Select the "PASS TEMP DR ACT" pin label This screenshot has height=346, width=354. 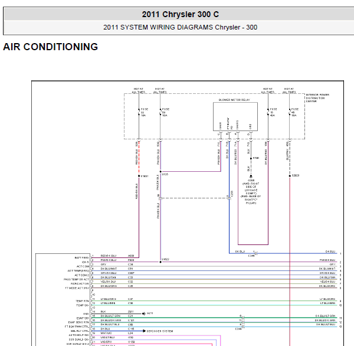tap(76, 279)
